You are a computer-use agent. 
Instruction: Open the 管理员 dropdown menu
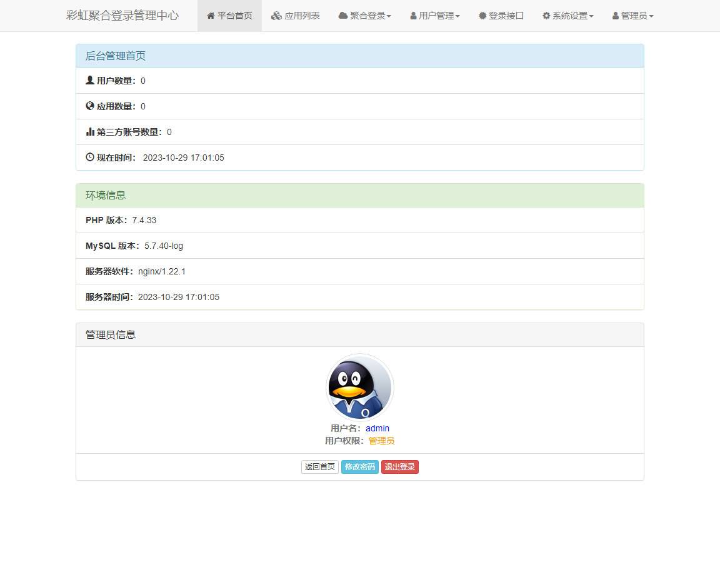click(632, 16)
